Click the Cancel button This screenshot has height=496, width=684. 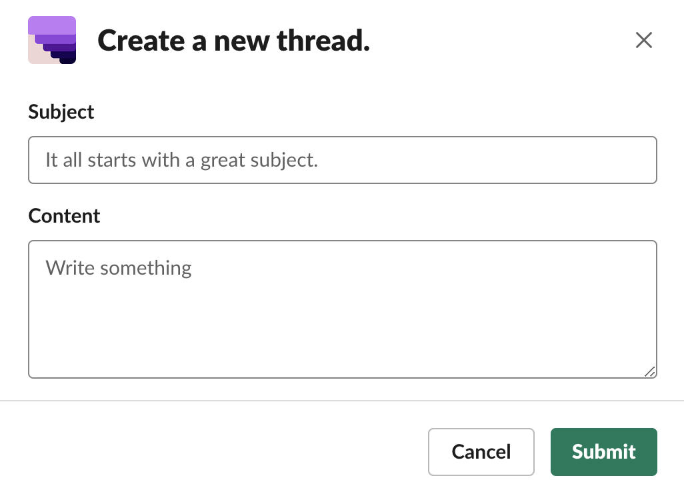[481, 452]
